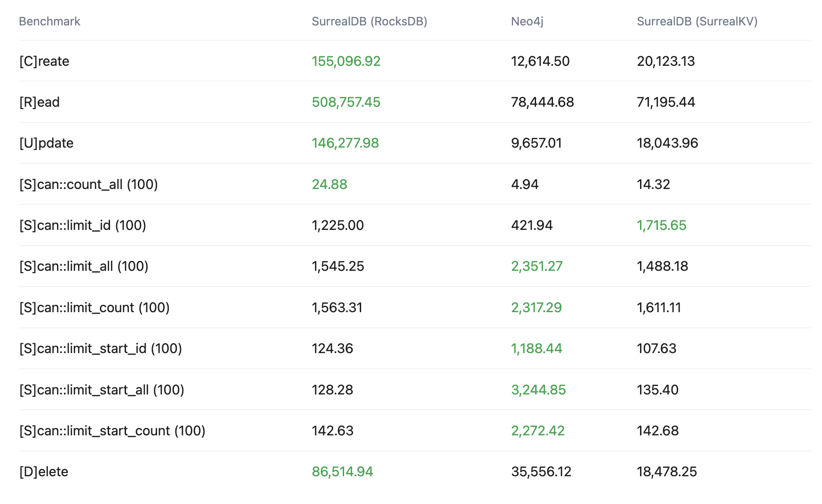Click the green value 86,514.94
The image size is (822, 504).
pos(342,472)
